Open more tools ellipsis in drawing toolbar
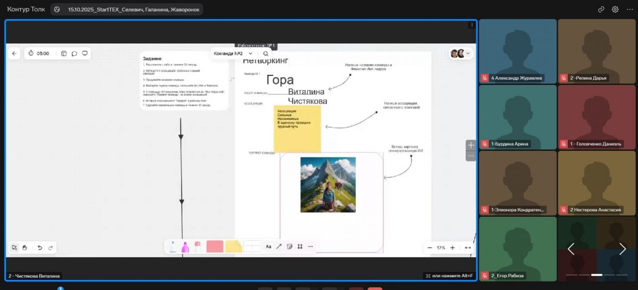 tap(310, 246)
